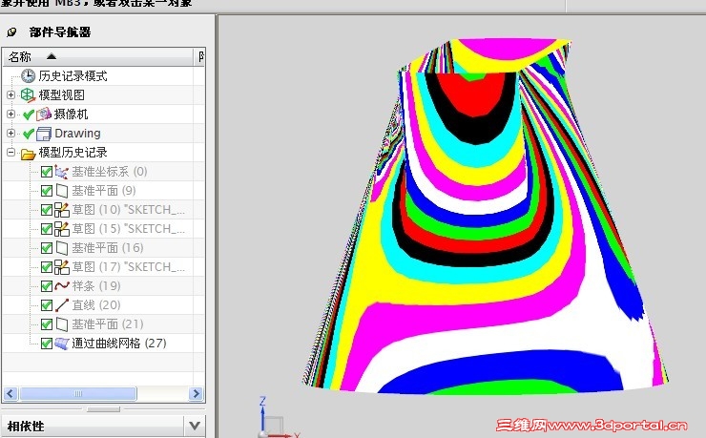Image resolution: width=706 pixels, height=438 pixels.
Task: Select 基准平面 (16) feature
Action: (108, 248)
